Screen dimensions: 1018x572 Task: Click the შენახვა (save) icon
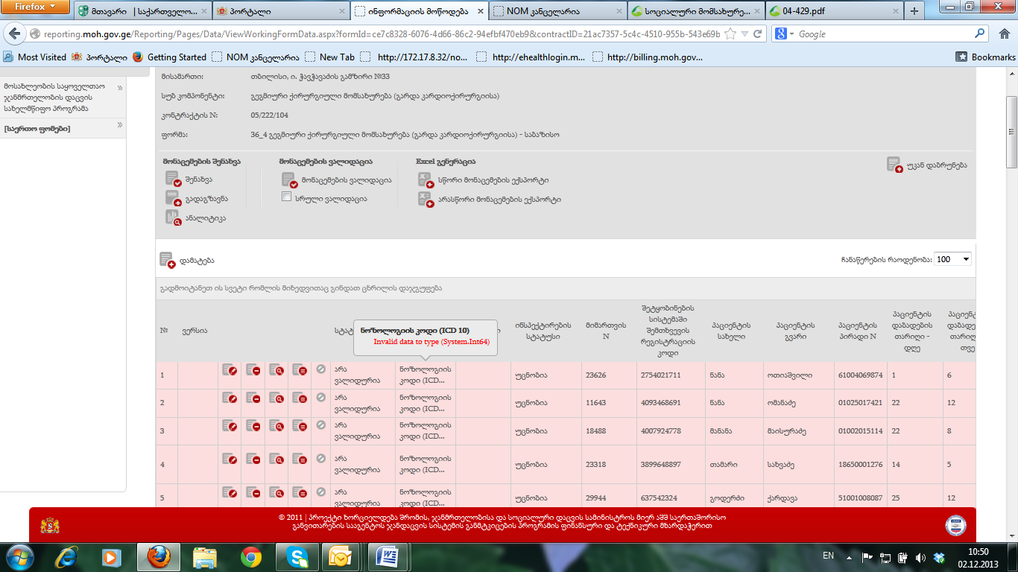173,179
